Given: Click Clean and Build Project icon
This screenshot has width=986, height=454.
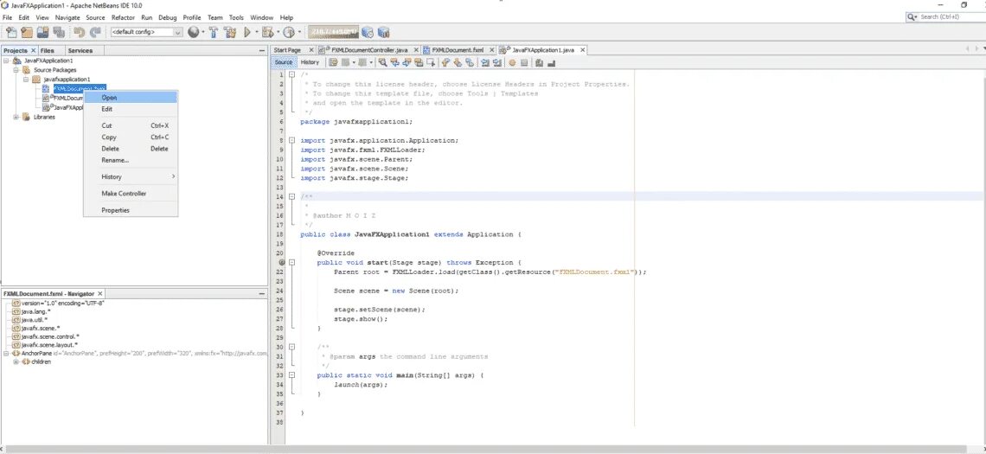Looking at the screenshot, I should (230, 32).
